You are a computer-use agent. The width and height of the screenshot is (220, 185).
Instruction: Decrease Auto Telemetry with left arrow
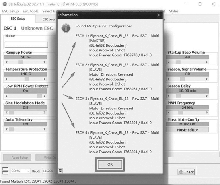(x=6, y=129)
